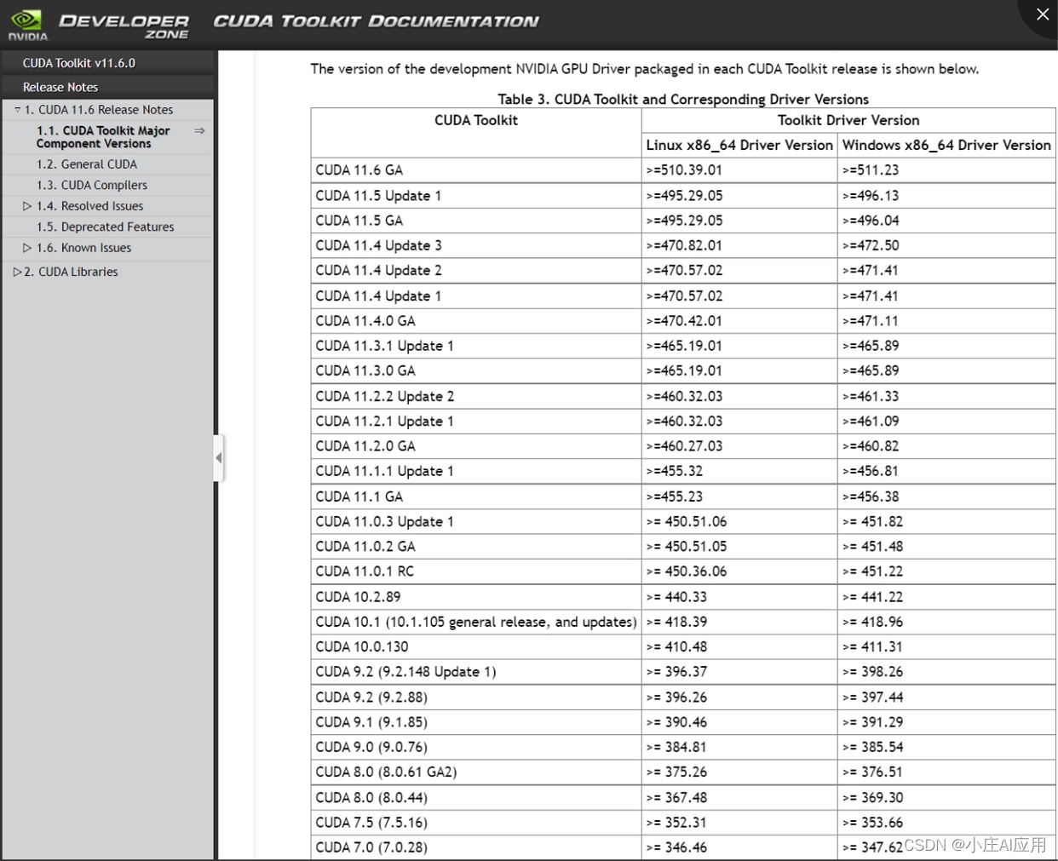Select the CUDA 11.2.1 Update 1 cell
Viewport: 1058px width, 861px height.
tap(476, 421)
